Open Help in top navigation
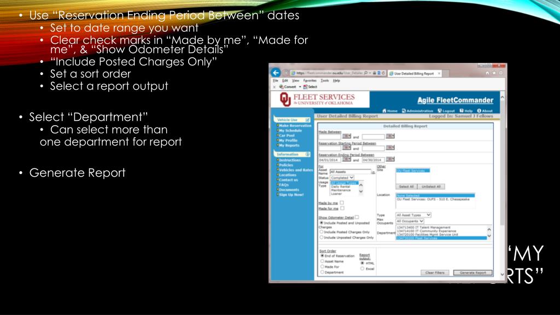 click(466, 110)
